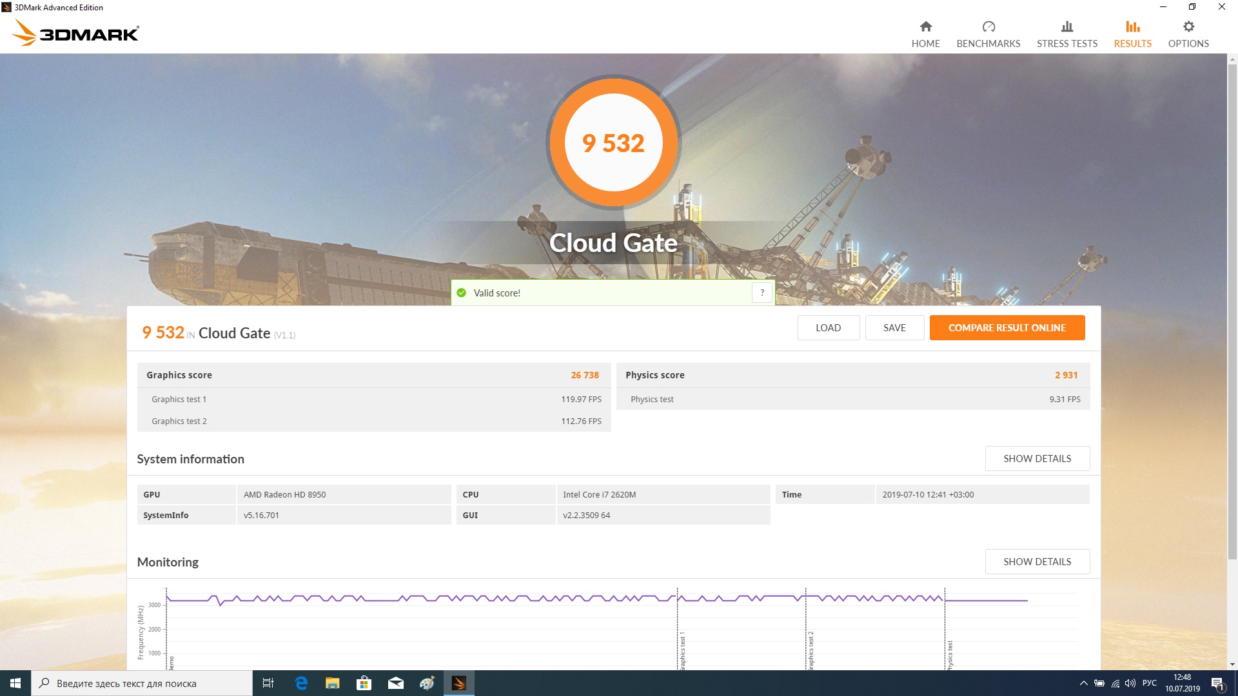Open the Benchmarks gauge icon

[x=988, y=26]
